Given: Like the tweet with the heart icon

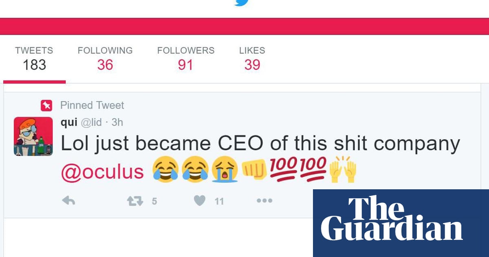Looking at the screenshot, I should tap(199, 201).
